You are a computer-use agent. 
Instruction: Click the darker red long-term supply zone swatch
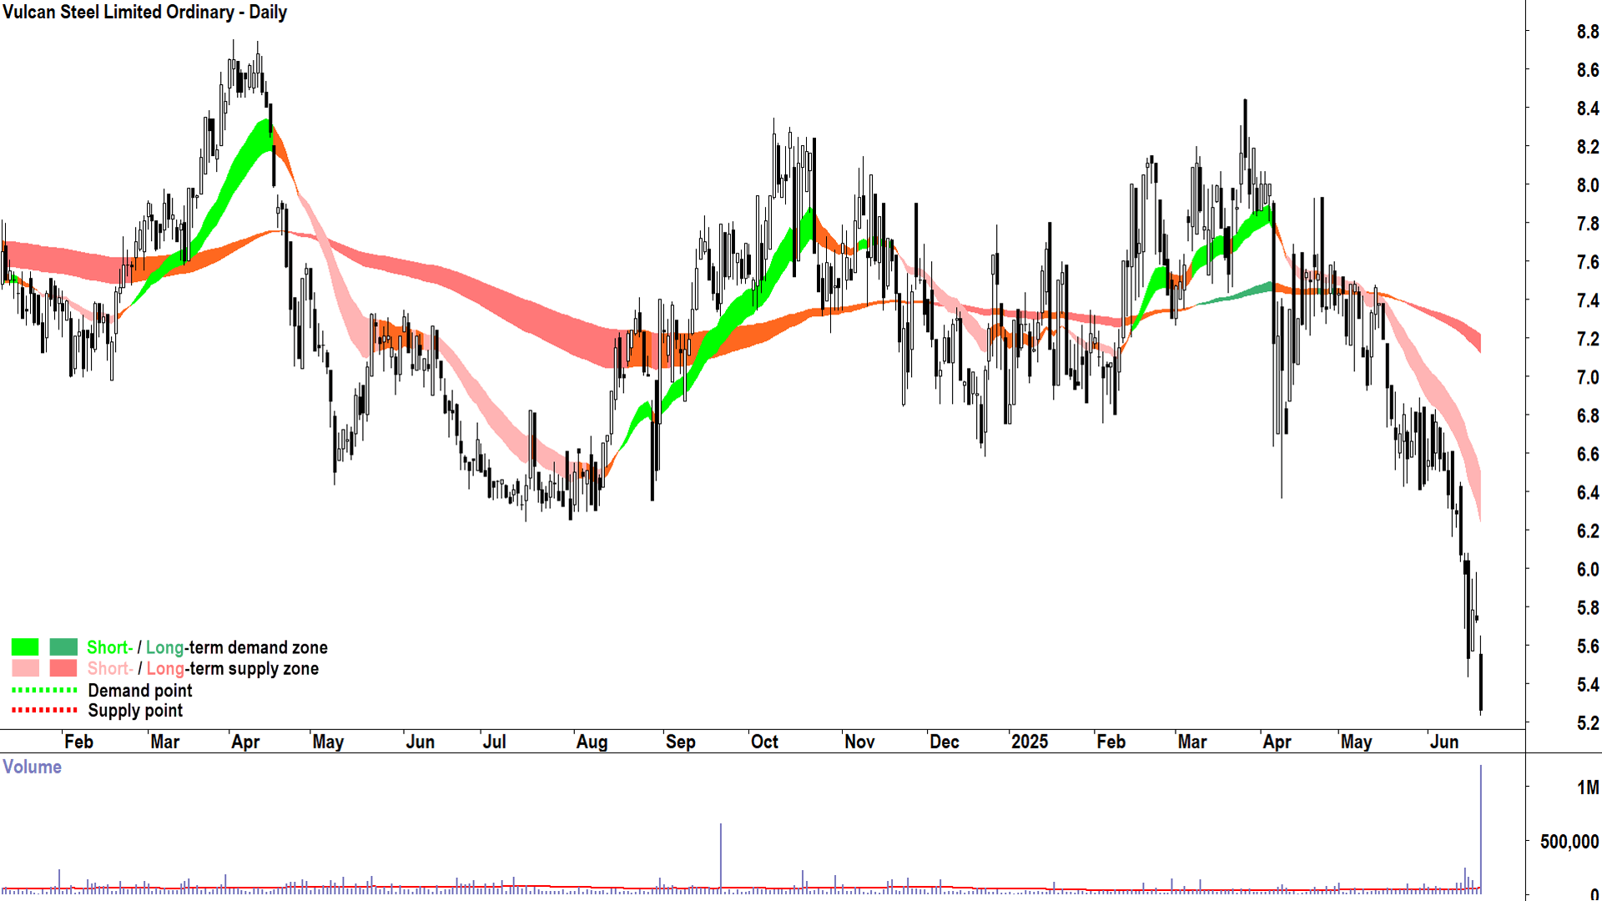pos(63,668)
